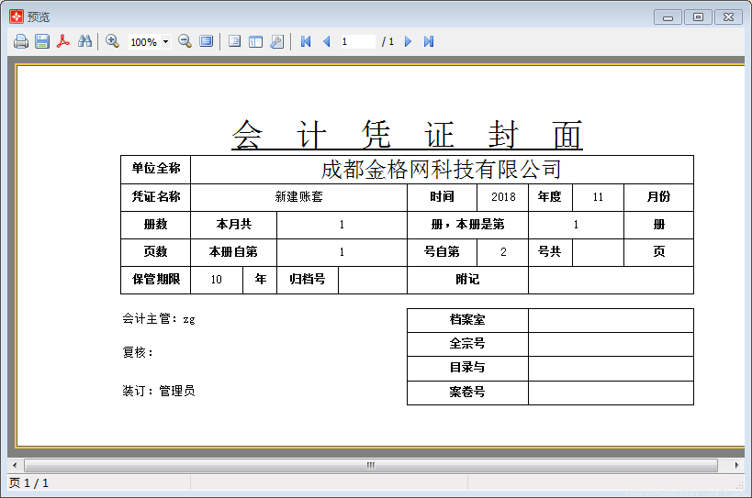Switch to full screen view icon
This screenshot has width=752, height=498.
click(207, 41)
